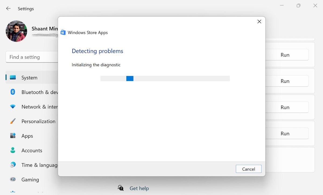Select the Network & internet icon
Screen dimensions: 323x195
12,107
